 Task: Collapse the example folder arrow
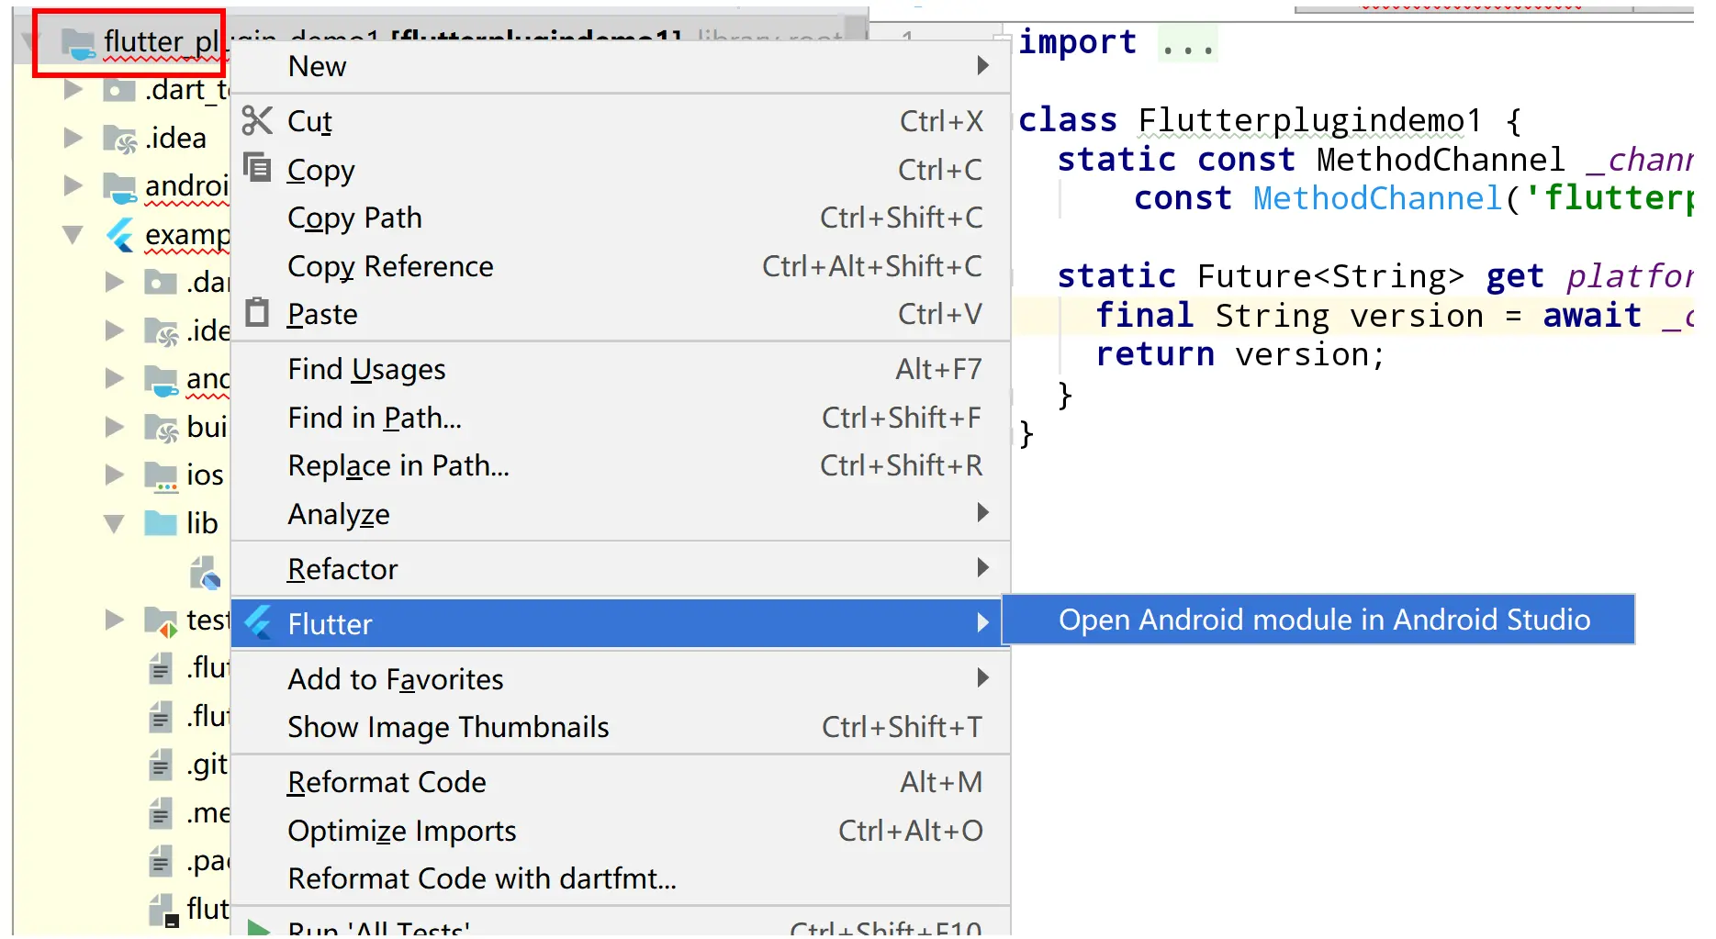click(73, 235)
